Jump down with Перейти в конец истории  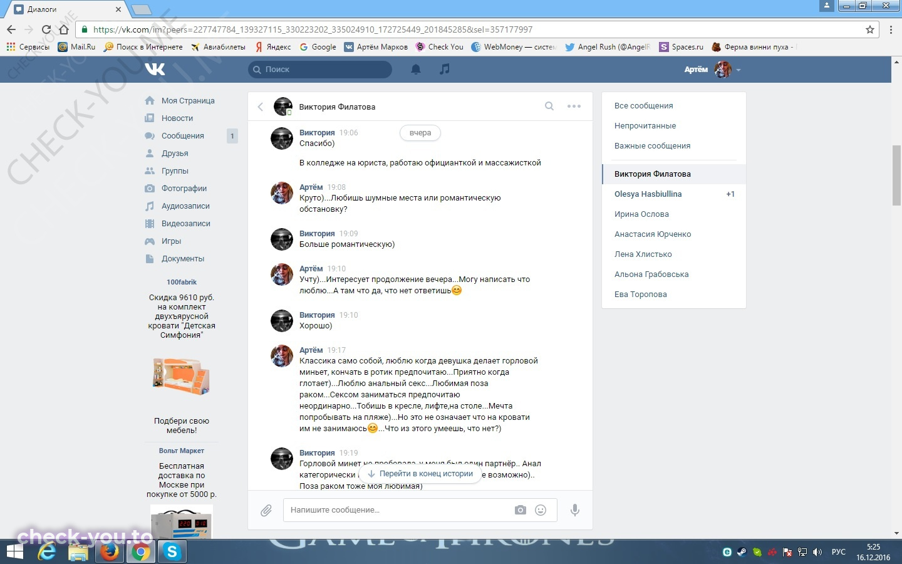coord(420,474)
